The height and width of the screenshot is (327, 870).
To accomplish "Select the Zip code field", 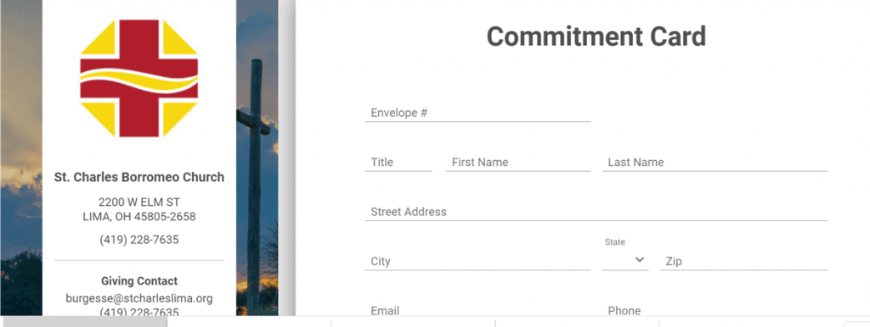I will point(743,261).
